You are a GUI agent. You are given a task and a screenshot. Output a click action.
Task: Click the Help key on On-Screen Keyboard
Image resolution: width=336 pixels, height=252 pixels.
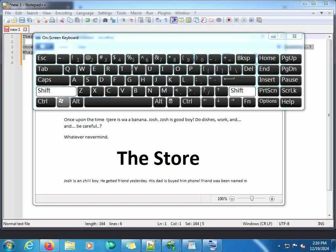(291, 102)
